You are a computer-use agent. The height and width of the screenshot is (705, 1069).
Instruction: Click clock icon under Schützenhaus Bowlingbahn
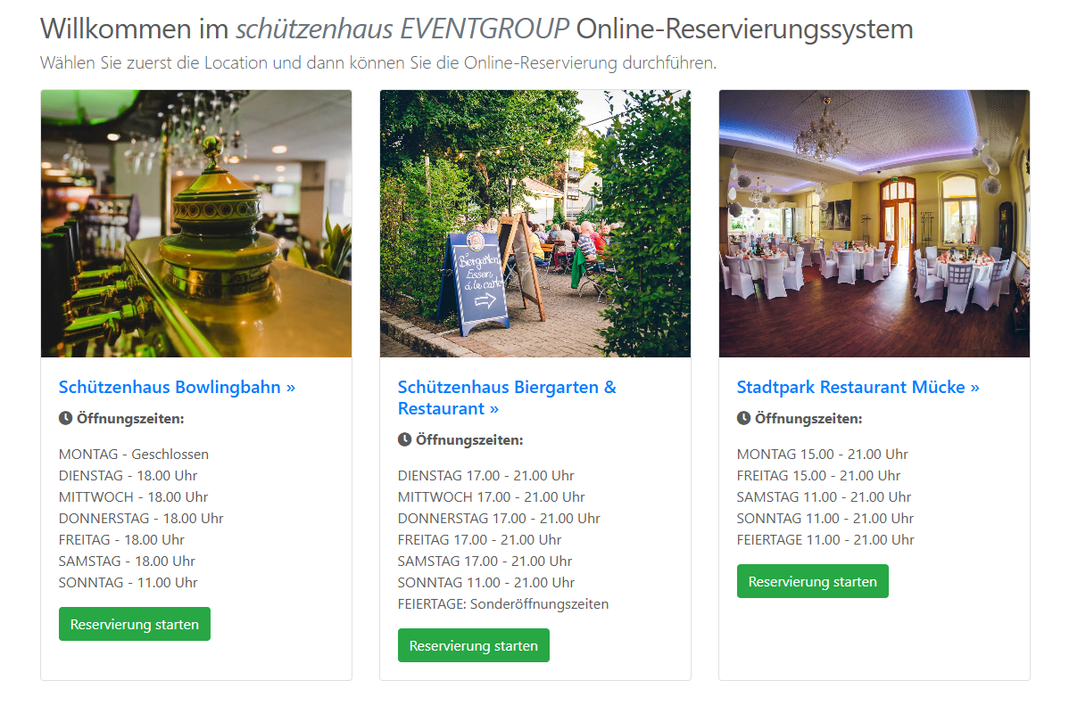pos(65,418)
